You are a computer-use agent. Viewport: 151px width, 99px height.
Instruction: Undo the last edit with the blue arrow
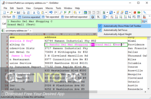(51, 12)
